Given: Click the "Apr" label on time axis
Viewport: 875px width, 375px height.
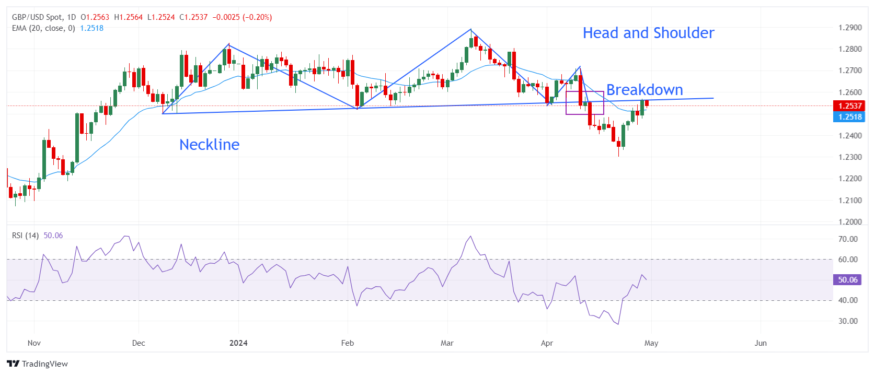Looking at the screenshot, I should [x=547, y=343].
